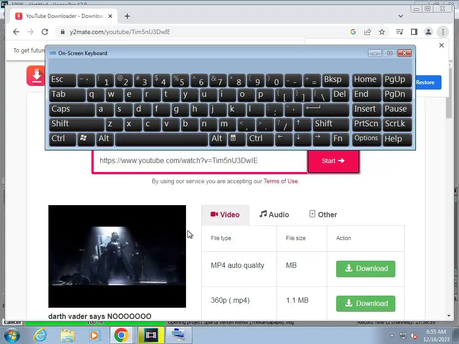Viewport: 459px width, 344px height.
Task: Reload the y2mate page
Action: pos(45,32)
